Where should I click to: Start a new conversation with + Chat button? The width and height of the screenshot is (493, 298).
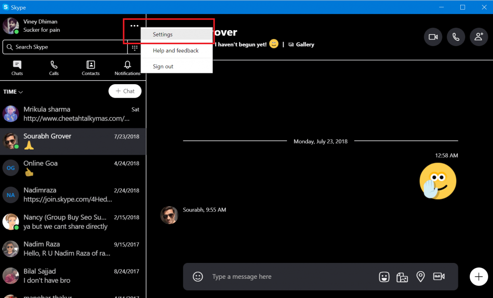(x=125, y=91)
